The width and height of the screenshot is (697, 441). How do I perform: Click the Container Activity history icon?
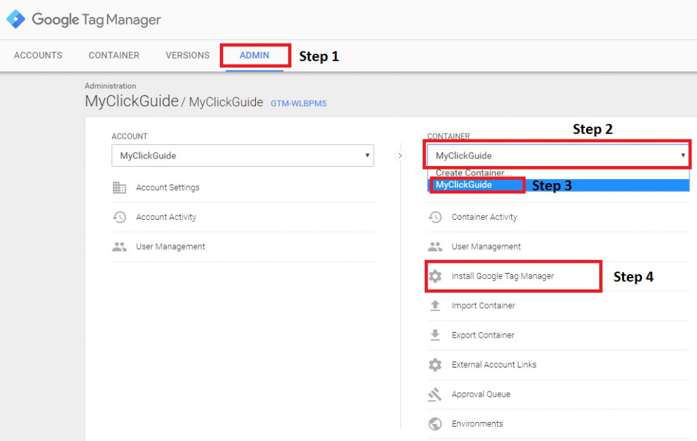click(435, 217)
